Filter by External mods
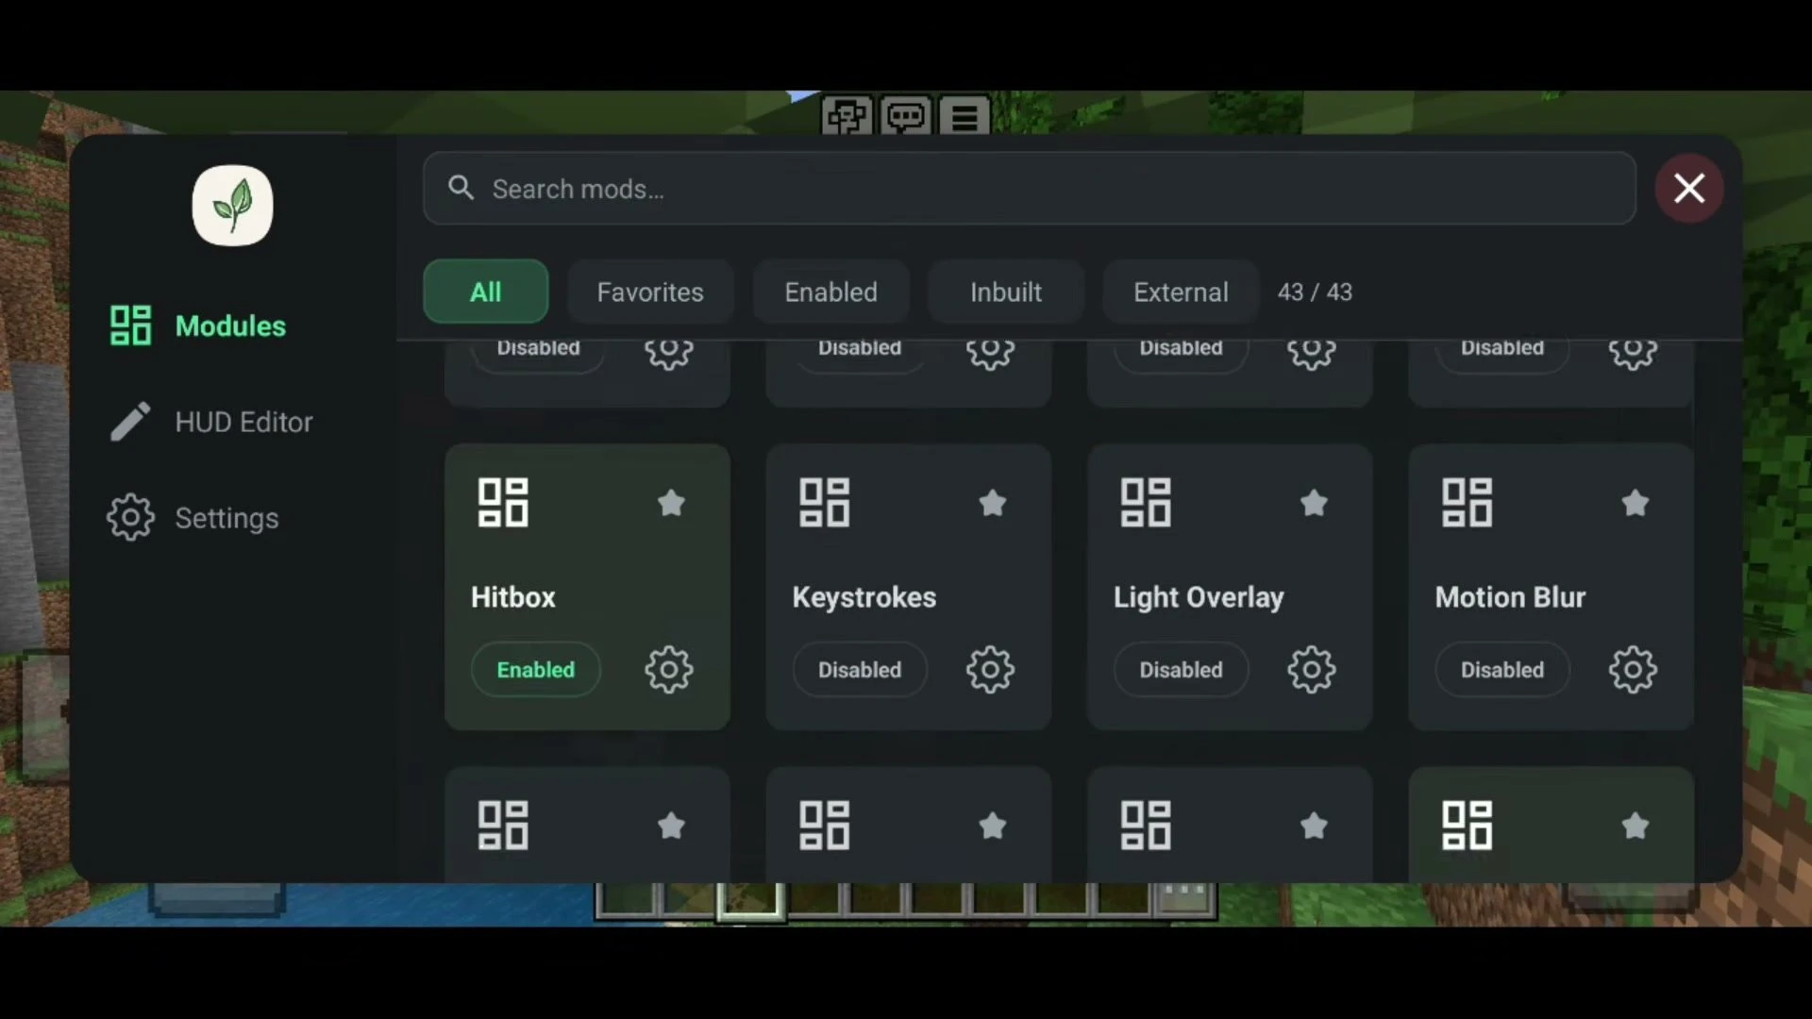 click(1181, 292)
